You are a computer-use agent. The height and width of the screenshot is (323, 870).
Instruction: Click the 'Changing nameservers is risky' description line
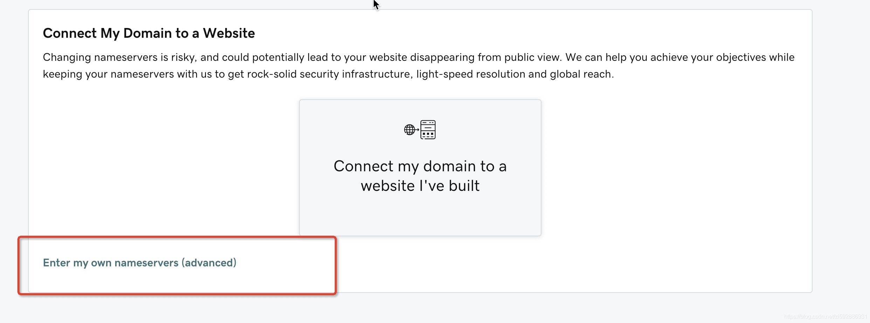point(419,57)
